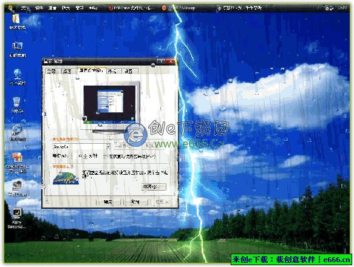This screenshot has width=354, height=267.
Task: Open the My Computer desktop icon
Action: tap(17, 49)
